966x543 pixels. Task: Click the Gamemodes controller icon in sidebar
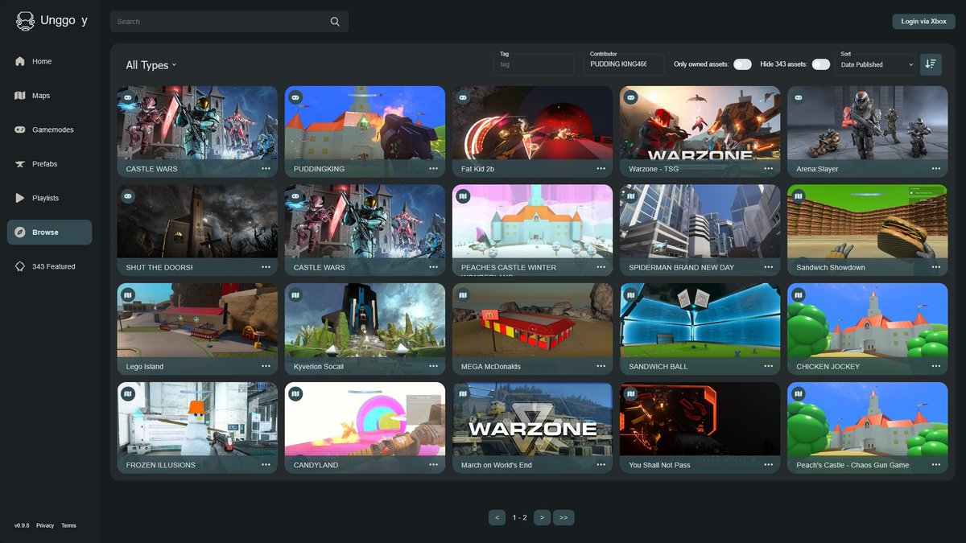tap(20, 130)
